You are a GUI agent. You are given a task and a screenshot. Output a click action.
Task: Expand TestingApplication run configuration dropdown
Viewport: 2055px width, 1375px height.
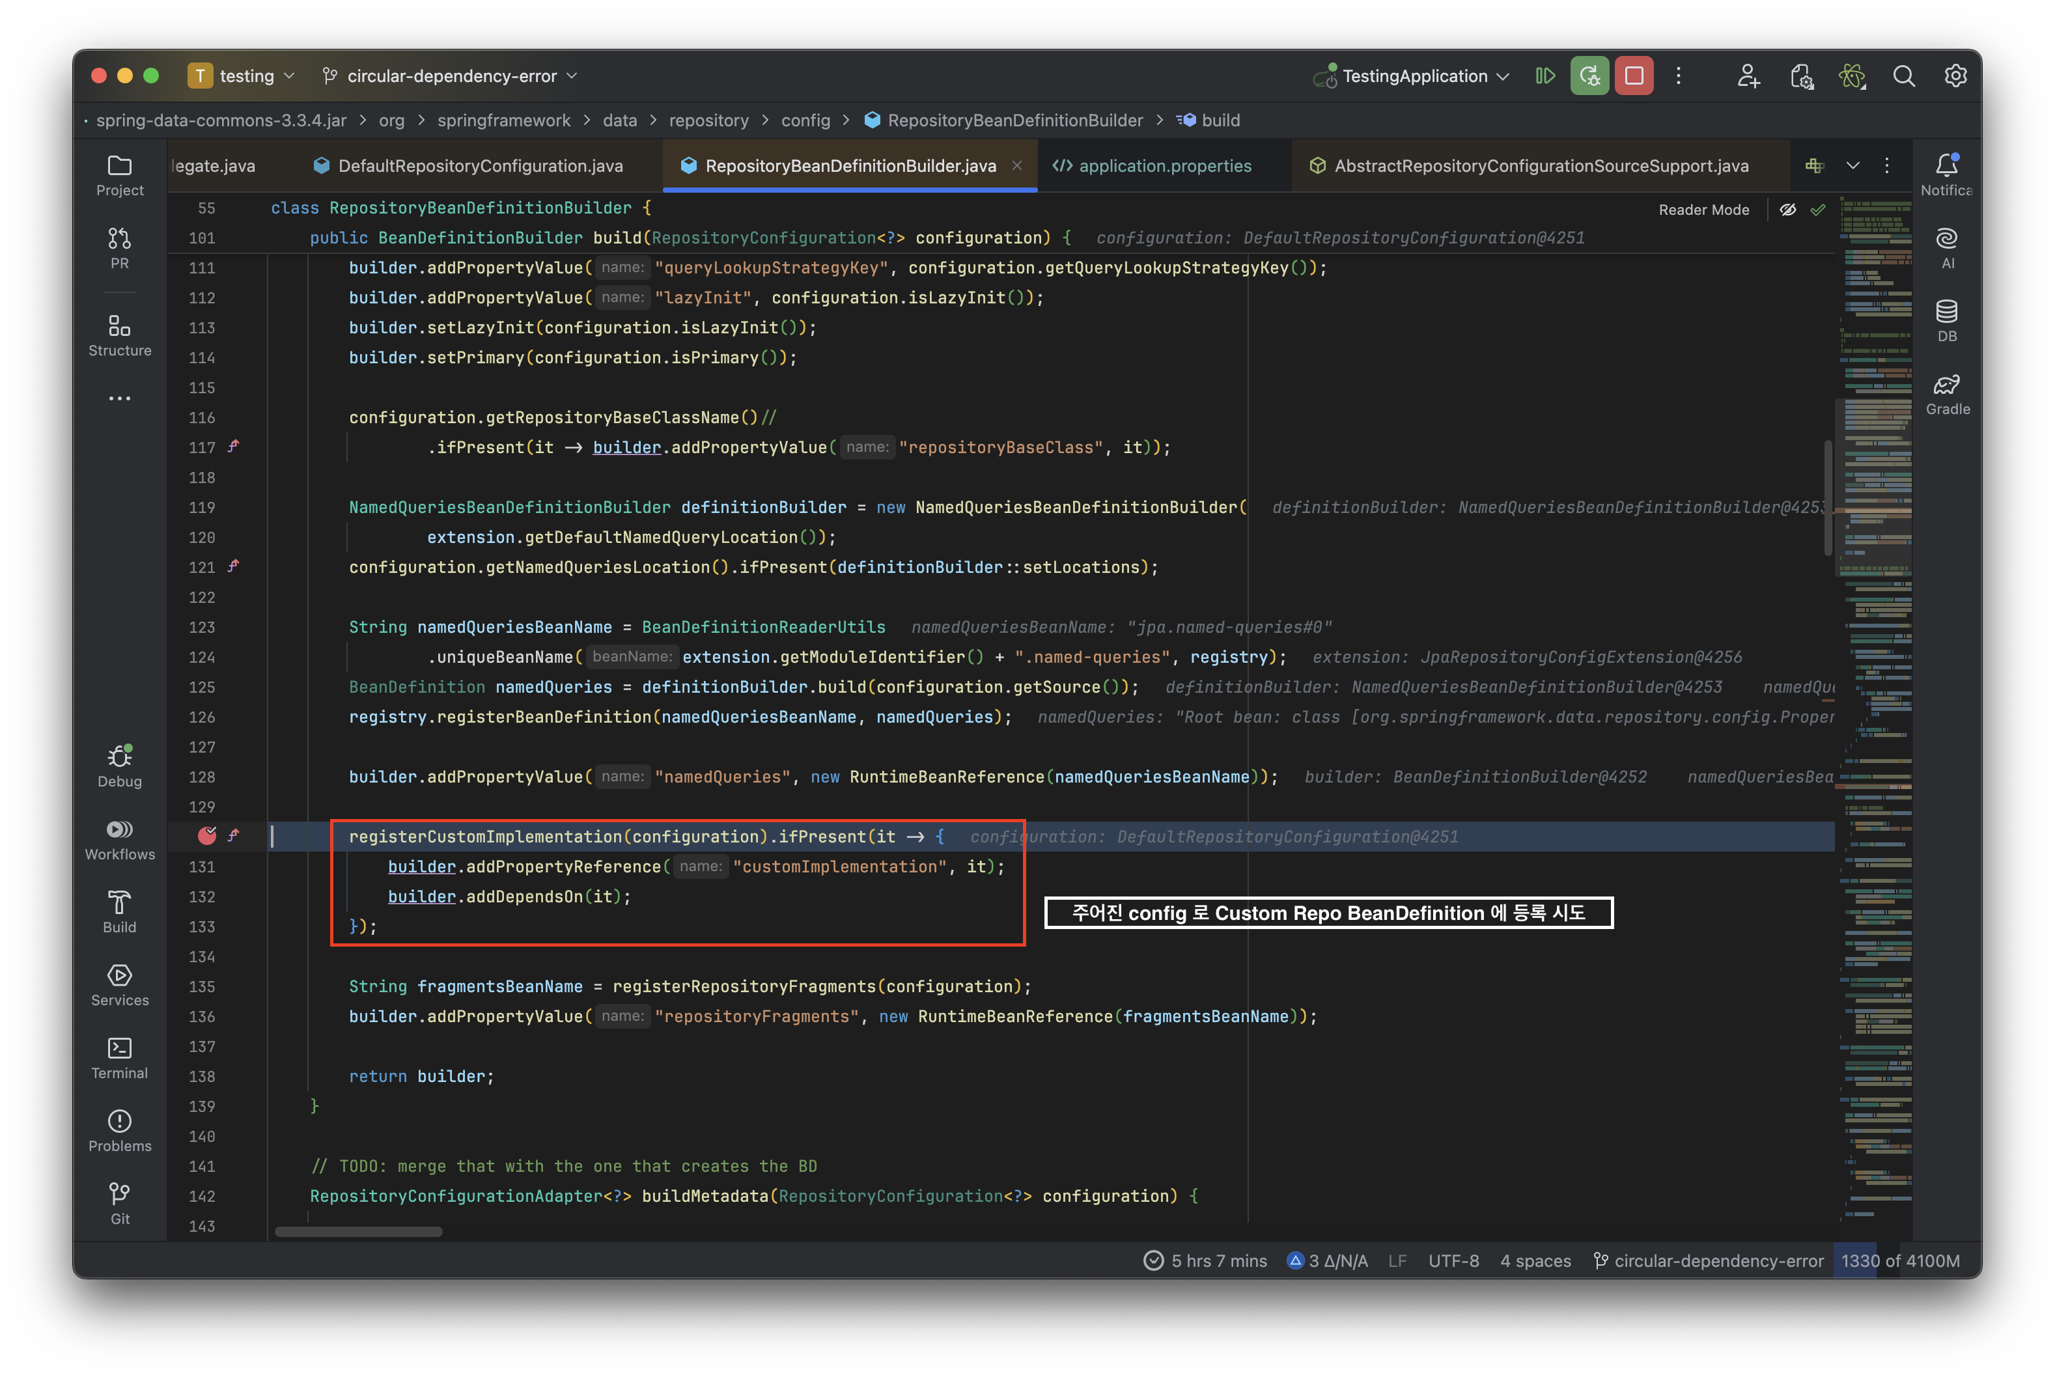1412,76
